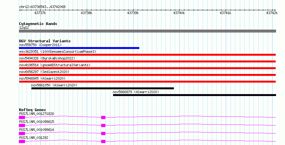Click the 43737k ruler position label
This screenshot has height=145, width=285.
click(x=40, y=13)
